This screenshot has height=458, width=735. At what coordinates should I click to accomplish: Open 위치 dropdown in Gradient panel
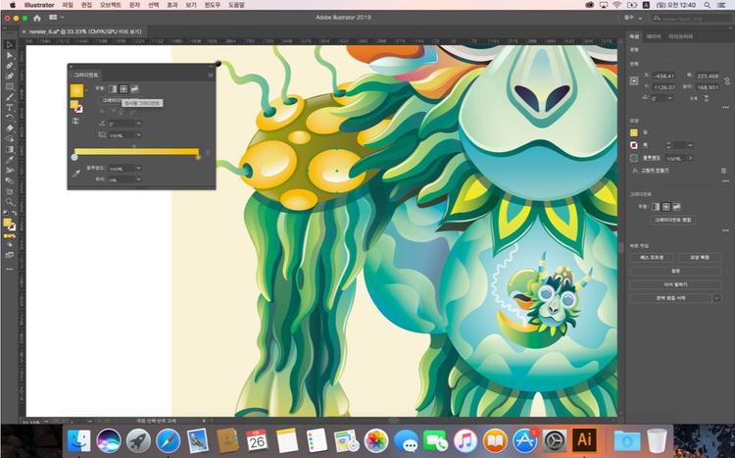139,179
